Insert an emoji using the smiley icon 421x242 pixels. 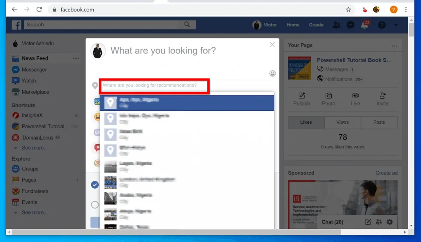coord(272,74)
